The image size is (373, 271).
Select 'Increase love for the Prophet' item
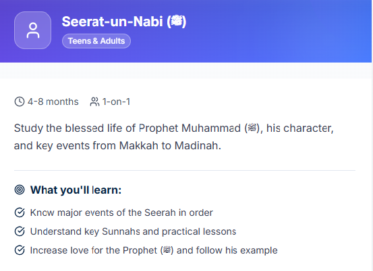coord(154,250)
